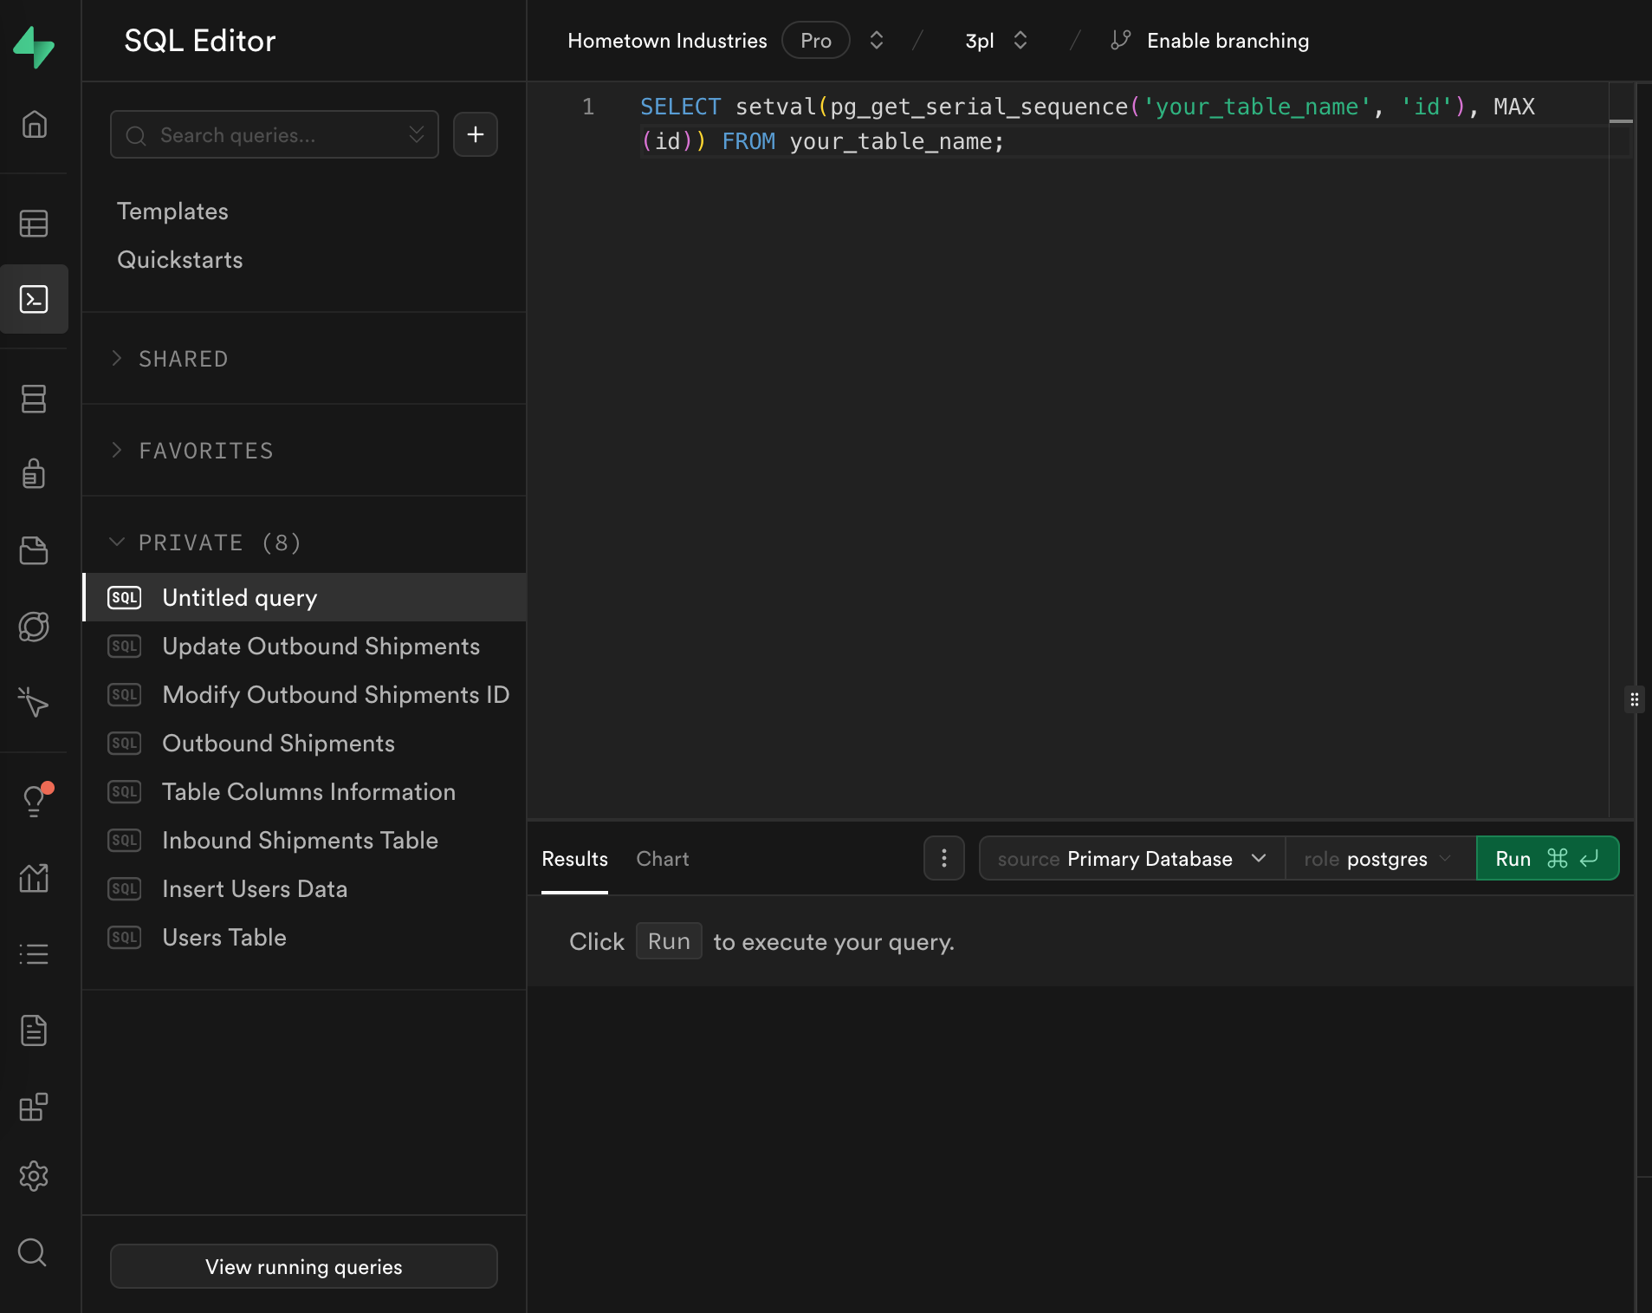Viewport: 1652px width, 1313px height.
Task: Click Enable branching
Action: pyautogui.click(x=1228, y=40)
